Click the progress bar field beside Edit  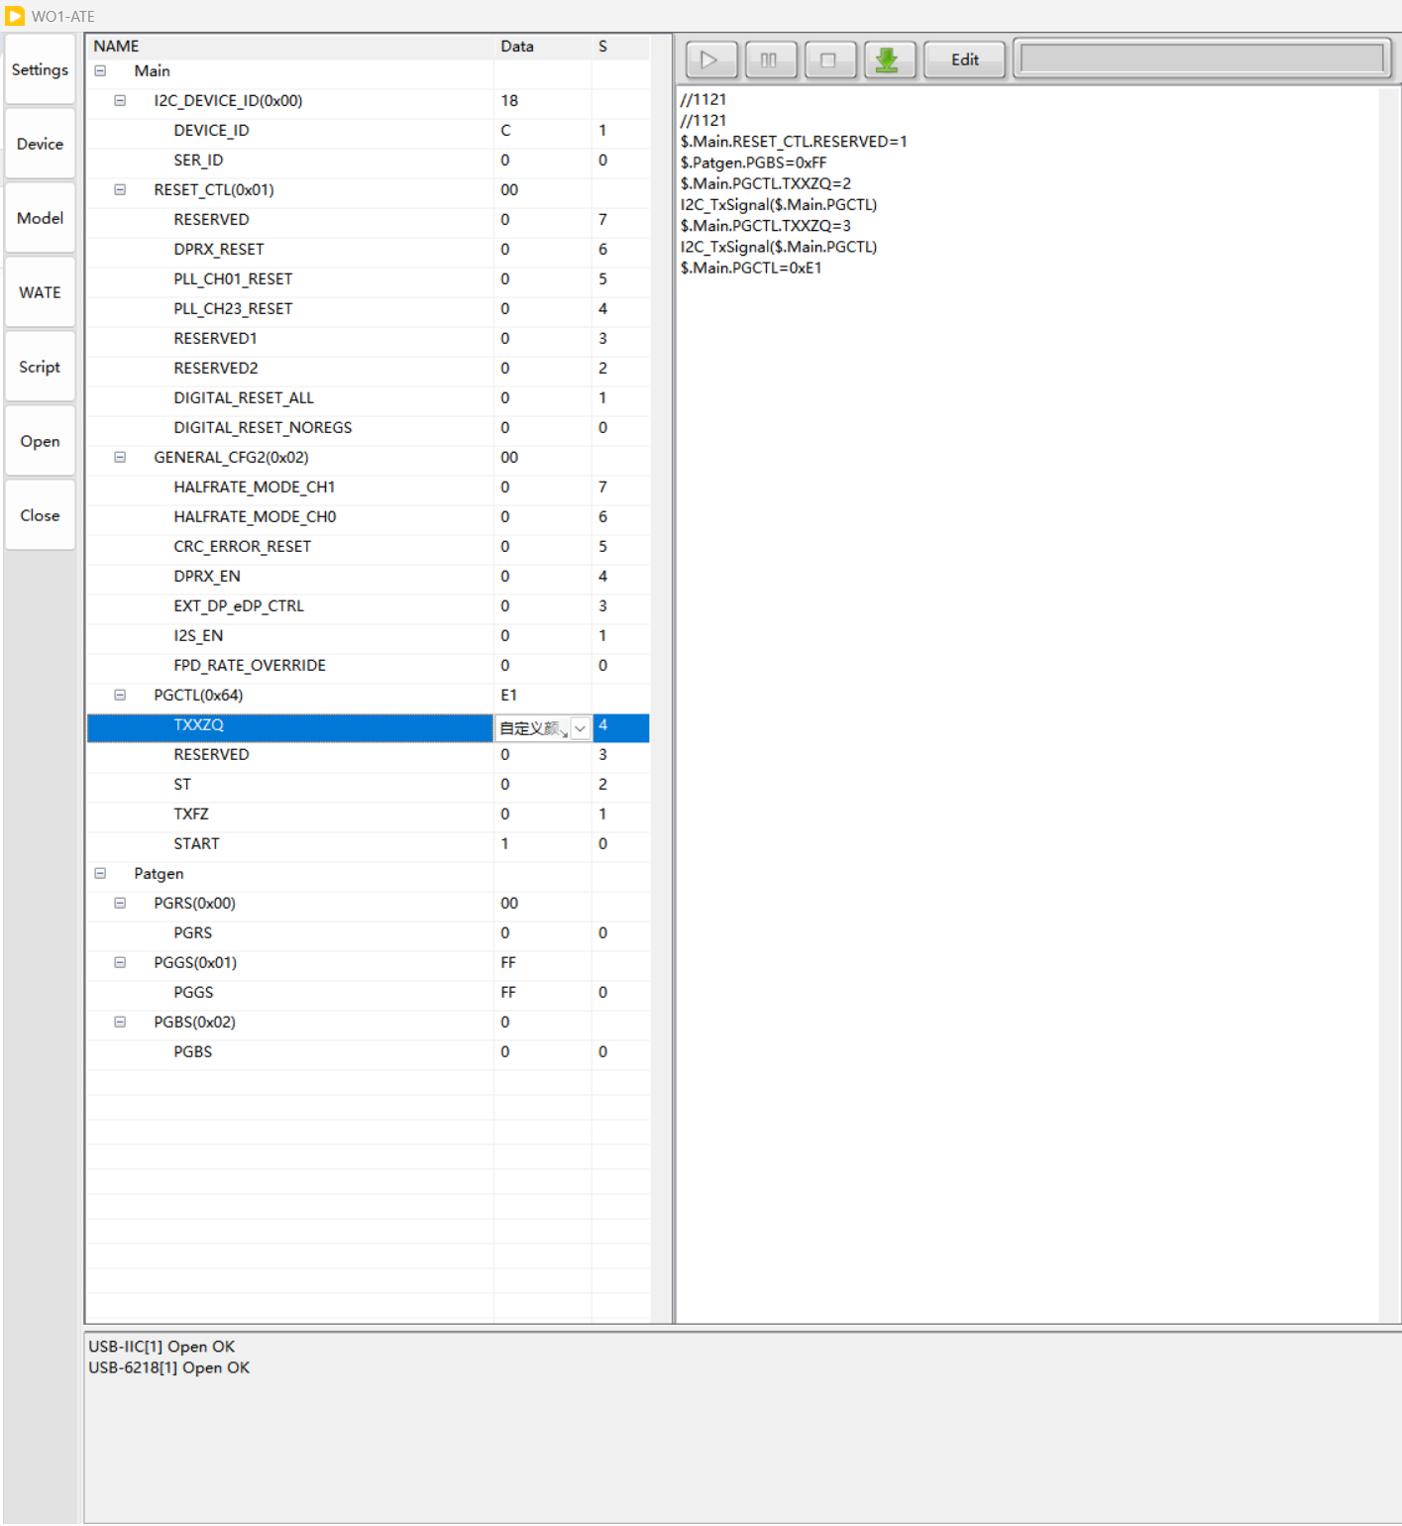coord(1201,59)
